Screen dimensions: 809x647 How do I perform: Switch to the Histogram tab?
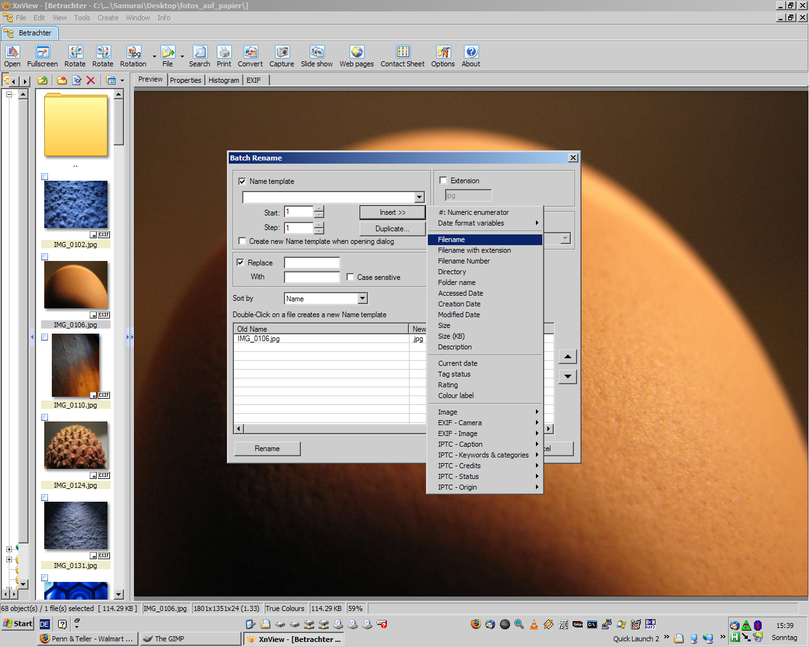tap(224, 80)
